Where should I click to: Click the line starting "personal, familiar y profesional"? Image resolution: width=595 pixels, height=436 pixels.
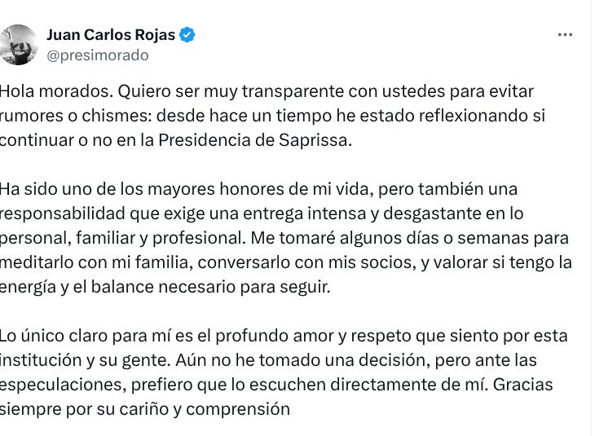(x=284, y=238)
